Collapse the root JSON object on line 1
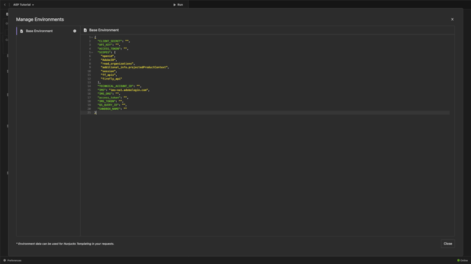 [92, 37]
